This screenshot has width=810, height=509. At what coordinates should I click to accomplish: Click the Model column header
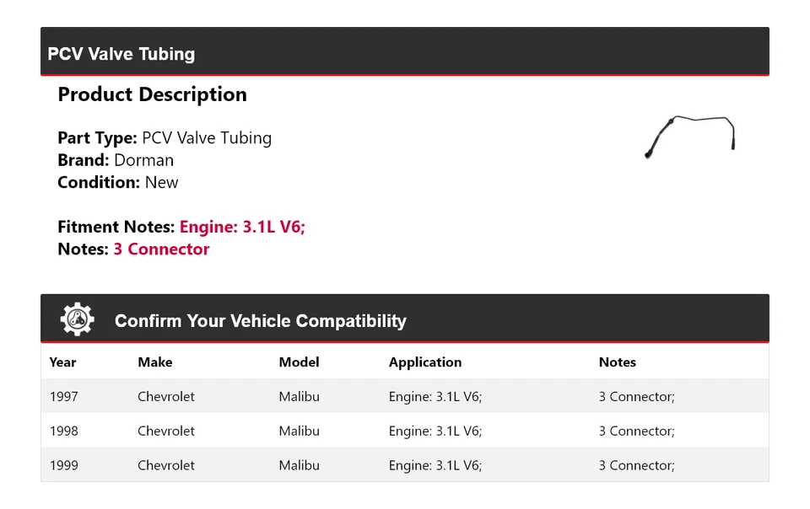click(299, 362)
